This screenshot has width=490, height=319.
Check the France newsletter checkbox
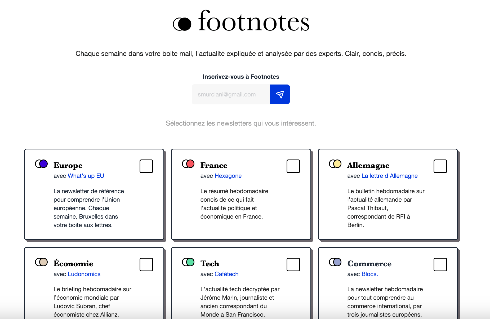(x=293, y=166)
